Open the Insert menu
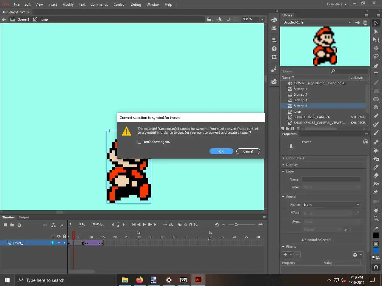This screenshot has width=382, height=286. (53, 4)
